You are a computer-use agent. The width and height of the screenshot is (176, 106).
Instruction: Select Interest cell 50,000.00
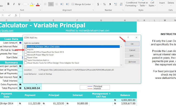tap(77, 104)
